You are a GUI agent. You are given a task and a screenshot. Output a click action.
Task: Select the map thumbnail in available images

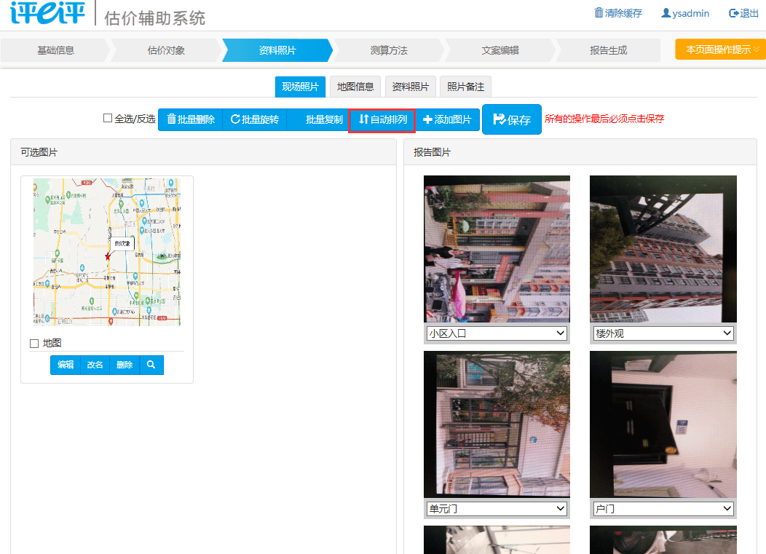(107, 252)
